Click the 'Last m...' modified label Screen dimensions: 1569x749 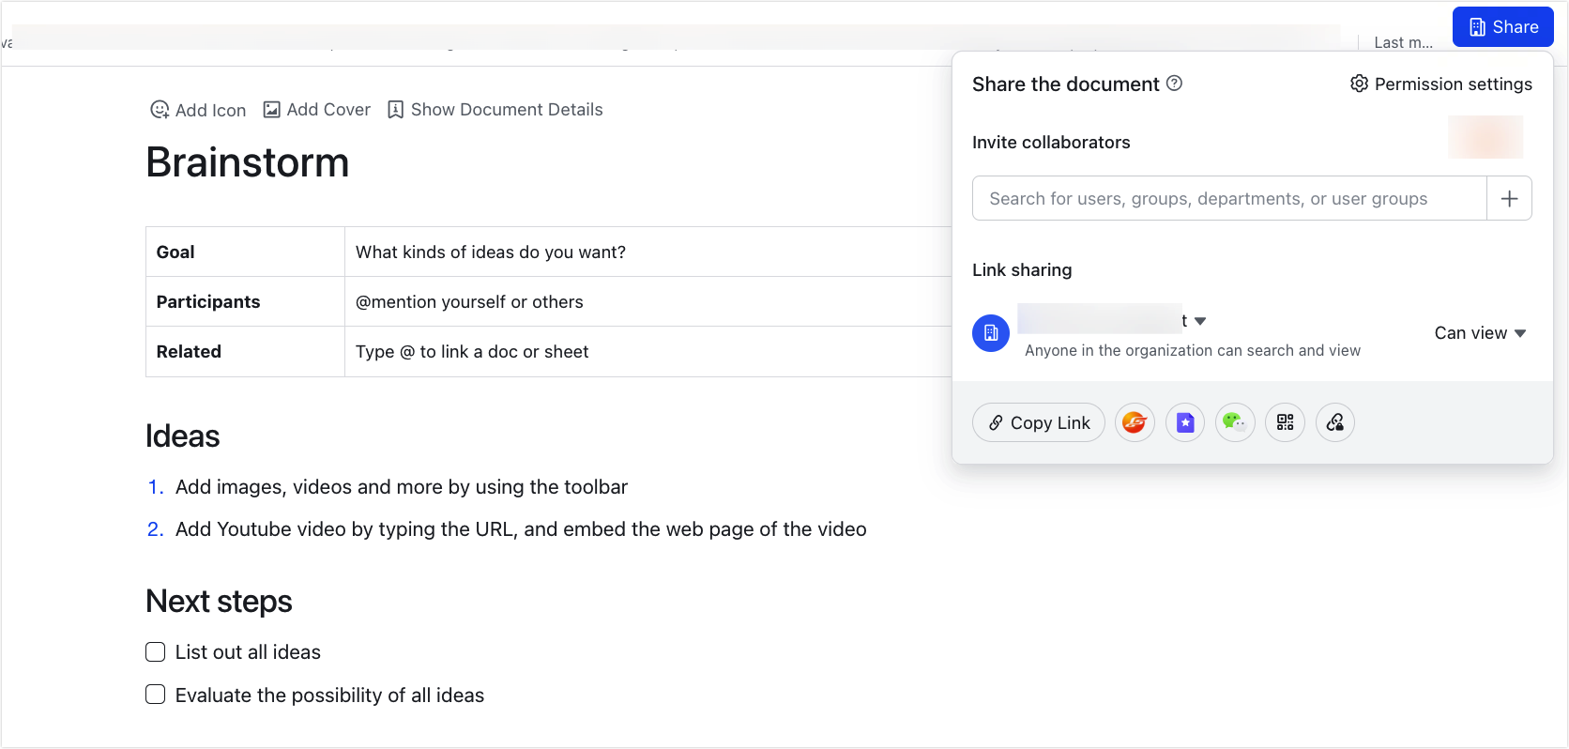point(1403,42)
